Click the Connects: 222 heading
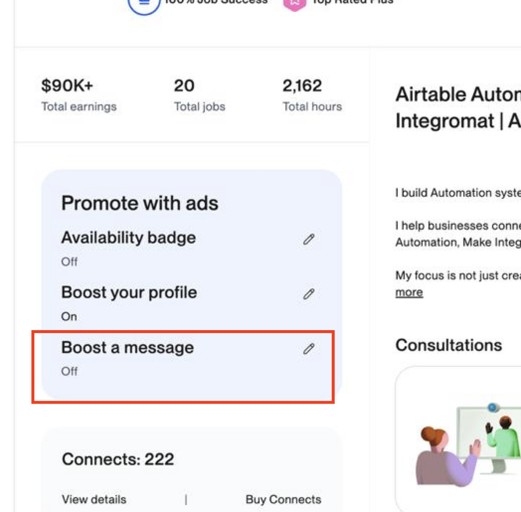Image resolution: width=521 pixels, height=512 pixels. (118, 459)
